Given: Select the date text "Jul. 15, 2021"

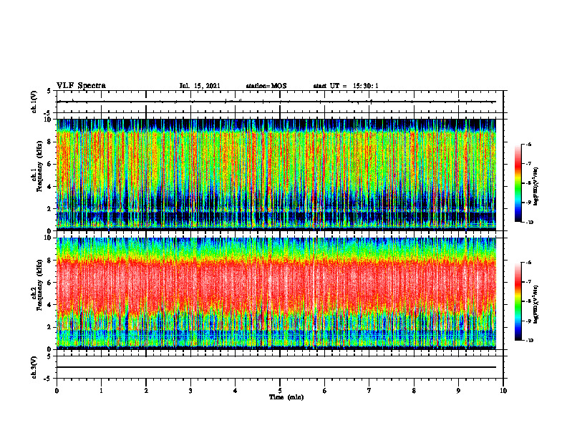Looking at the screenshot, I should coord(200,86).
